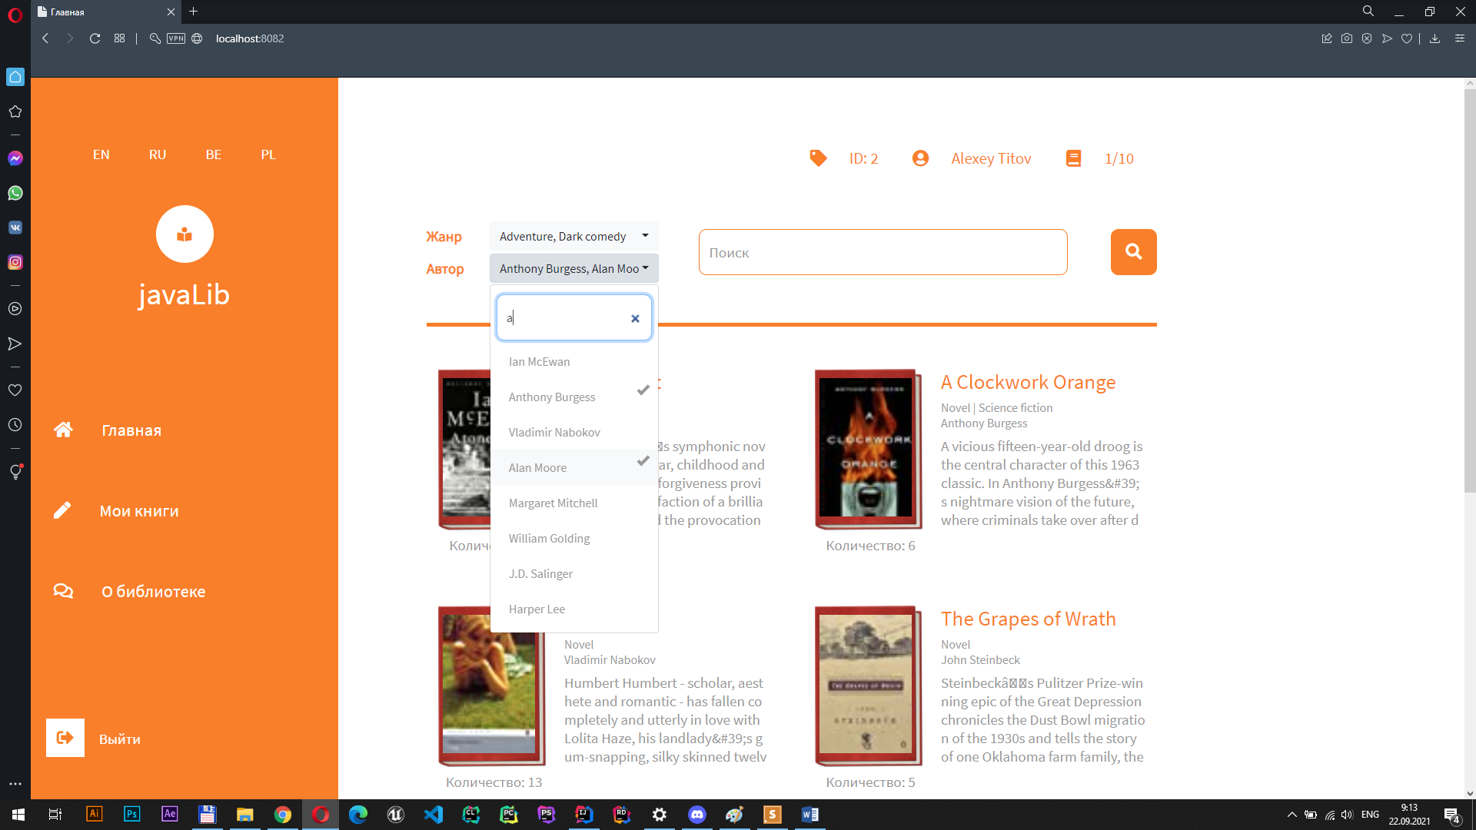Switch language to PL
1476x830 pixels.
click(x=268, y=154)
